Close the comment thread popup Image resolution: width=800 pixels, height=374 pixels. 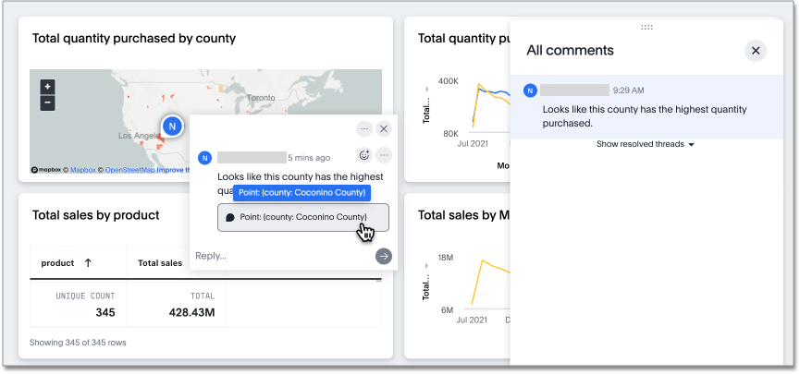coord(384,128)
